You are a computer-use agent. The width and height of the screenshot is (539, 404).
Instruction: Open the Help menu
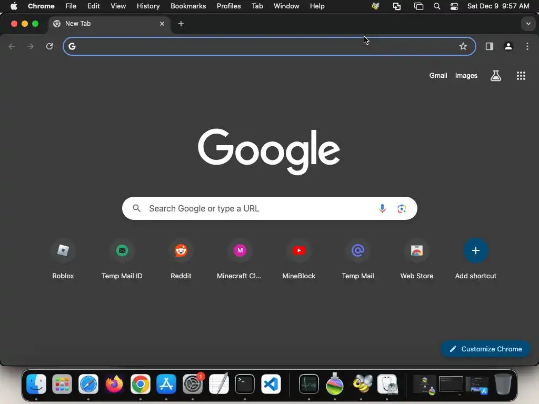(317, 6)
